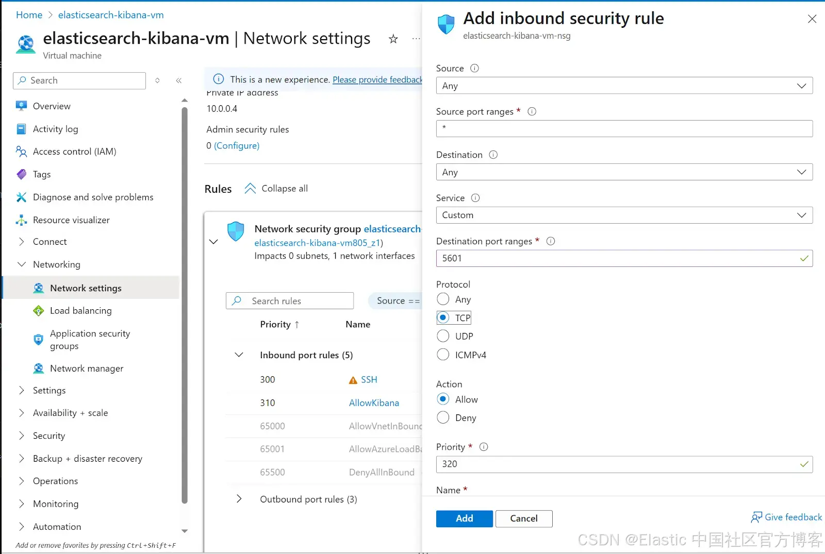Close the Add inbound security rule panel
The width and height of the screenshot is (825, 554).
(812, 19)
